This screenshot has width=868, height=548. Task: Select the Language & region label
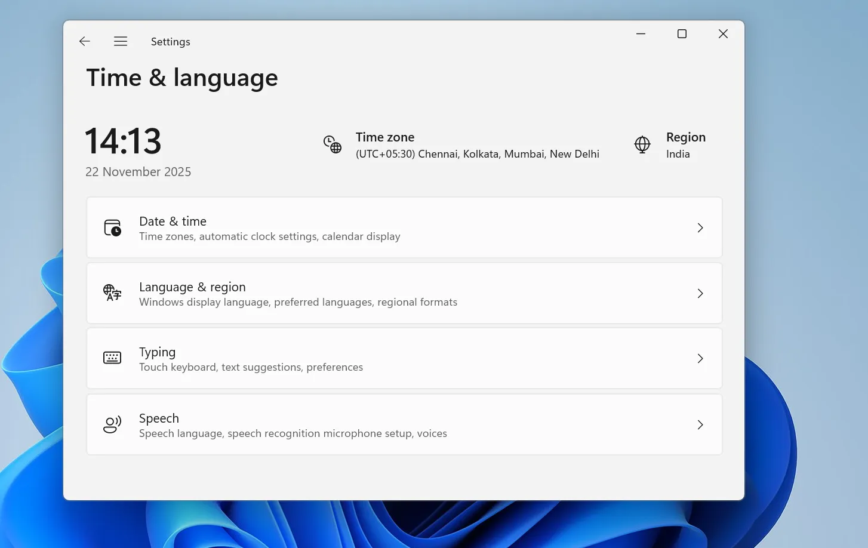192,287
